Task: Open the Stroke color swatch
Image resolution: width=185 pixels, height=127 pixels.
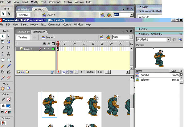Action: pos(8,99)
